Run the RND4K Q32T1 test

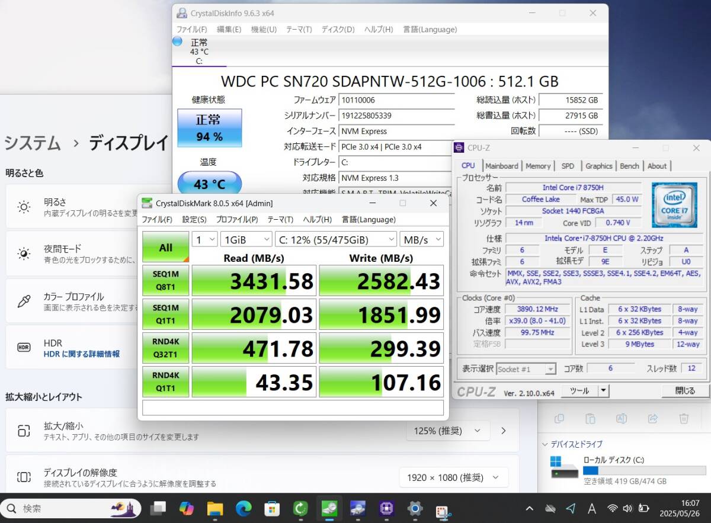[x=166, y=348]
